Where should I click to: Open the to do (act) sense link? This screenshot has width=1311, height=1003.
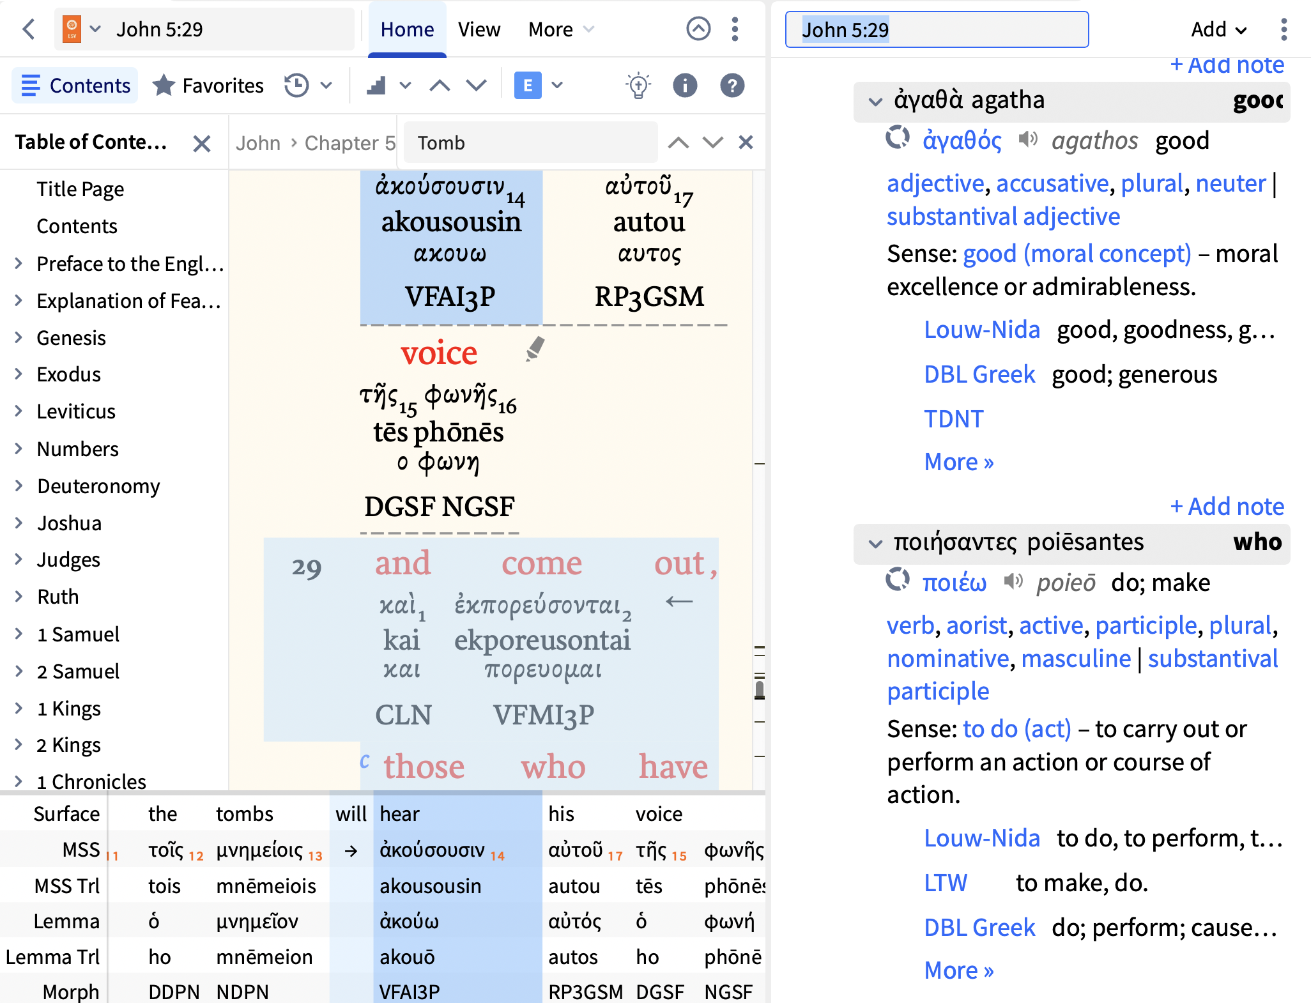1017,729
